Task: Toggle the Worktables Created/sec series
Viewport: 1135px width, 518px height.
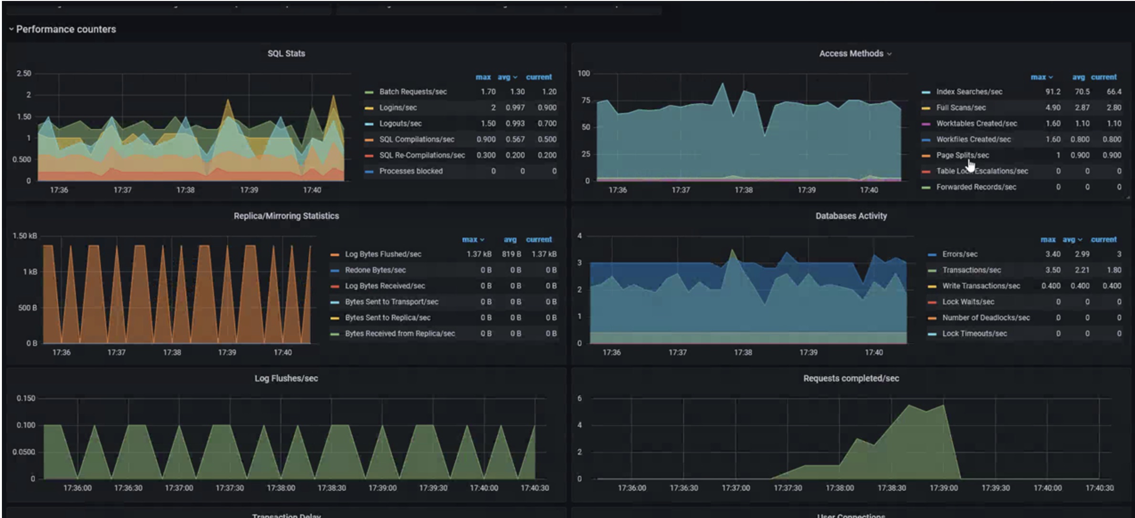Action: (x=977, y=123)
